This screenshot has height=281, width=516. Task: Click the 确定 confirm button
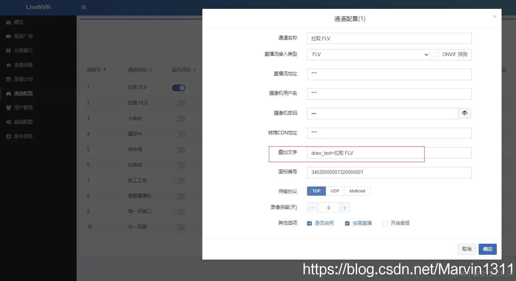pyautogui.click(x=487, y=249)
